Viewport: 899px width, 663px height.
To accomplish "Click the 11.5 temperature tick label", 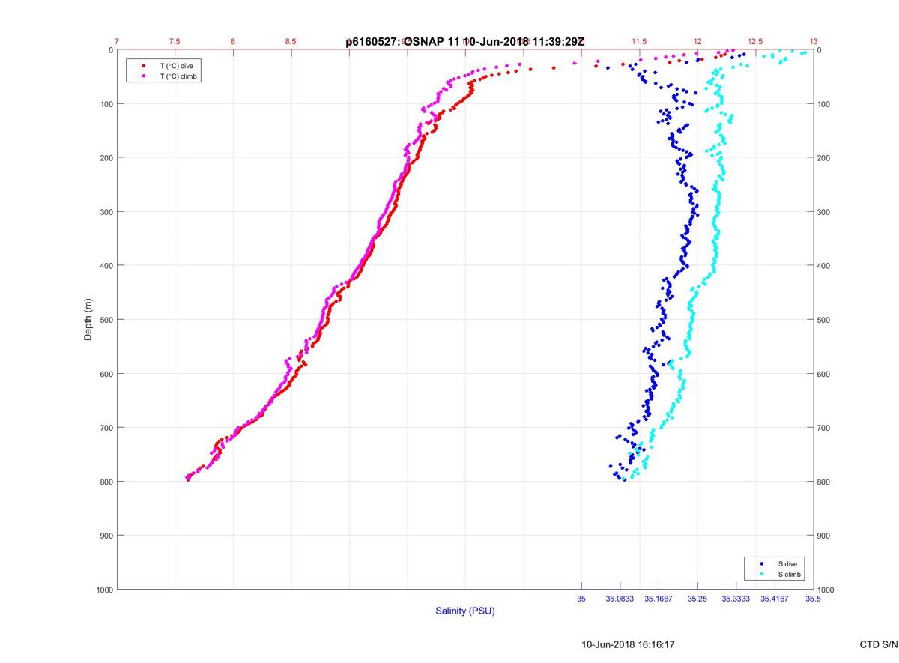I will coord(639,41).
